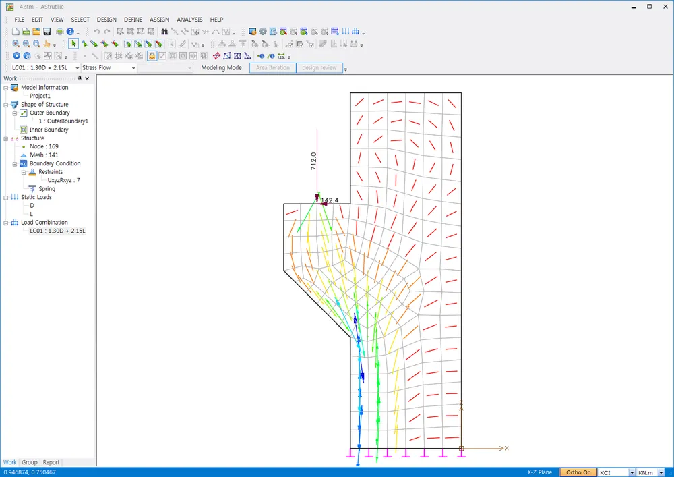Click the gear settings icon in toolbar

tap(263, 32)
